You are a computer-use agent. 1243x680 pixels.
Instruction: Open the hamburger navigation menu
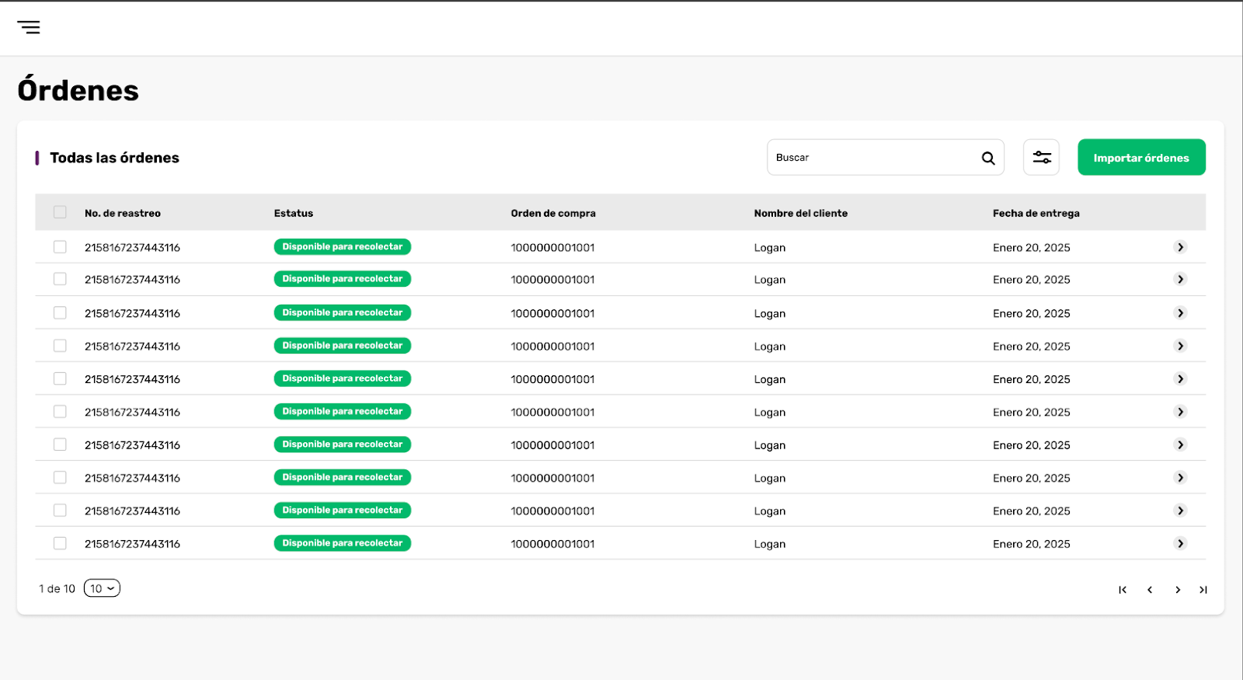click(x=29, y=27)
